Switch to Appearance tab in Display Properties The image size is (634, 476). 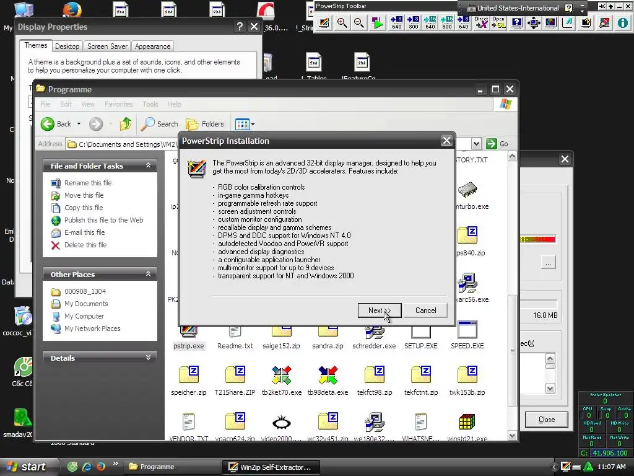pos(152,46)
